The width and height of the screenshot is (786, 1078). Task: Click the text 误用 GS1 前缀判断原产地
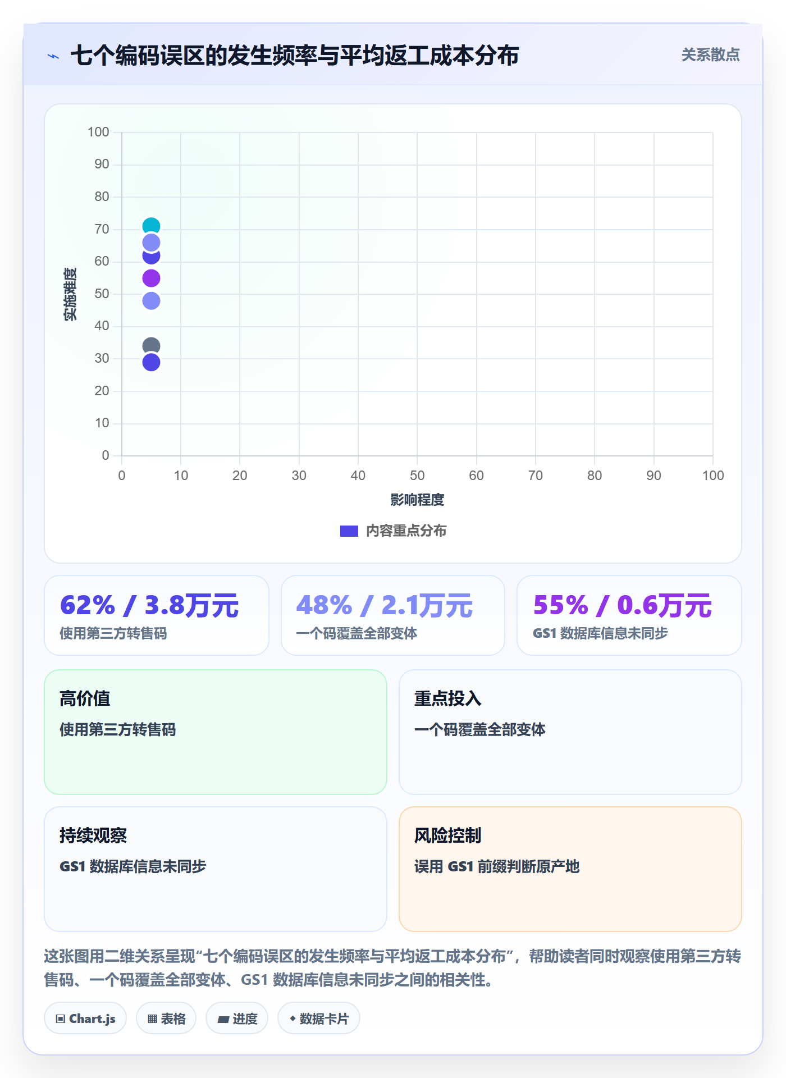point(497,867)
